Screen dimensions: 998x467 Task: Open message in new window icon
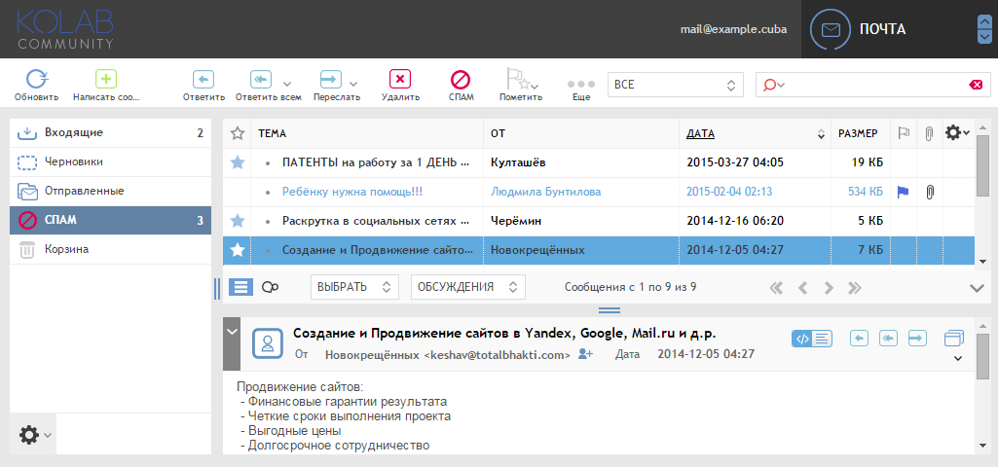click(x=954, y=339)
